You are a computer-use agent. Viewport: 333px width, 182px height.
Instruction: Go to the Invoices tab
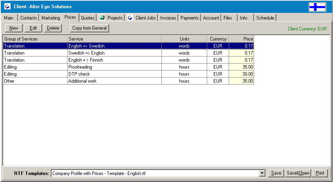click(168, 18)
